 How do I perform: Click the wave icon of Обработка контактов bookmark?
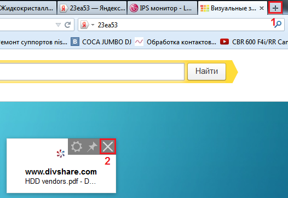139,42
